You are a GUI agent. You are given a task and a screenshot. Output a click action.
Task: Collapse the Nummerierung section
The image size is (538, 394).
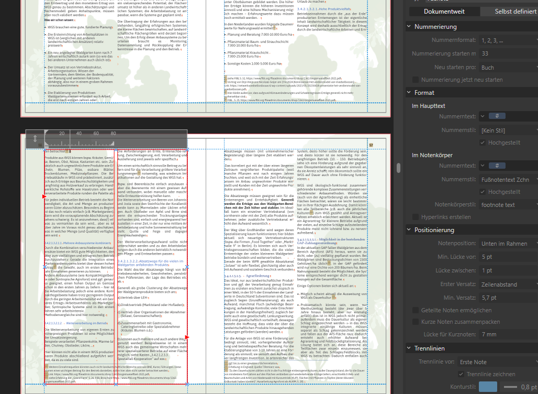pos(409,26)
